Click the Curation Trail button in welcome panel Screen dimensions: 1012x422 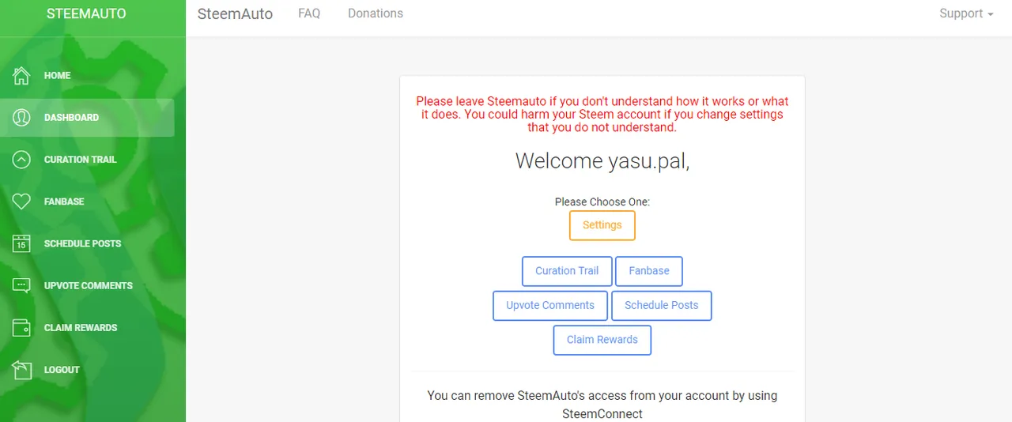coord(567,271)
